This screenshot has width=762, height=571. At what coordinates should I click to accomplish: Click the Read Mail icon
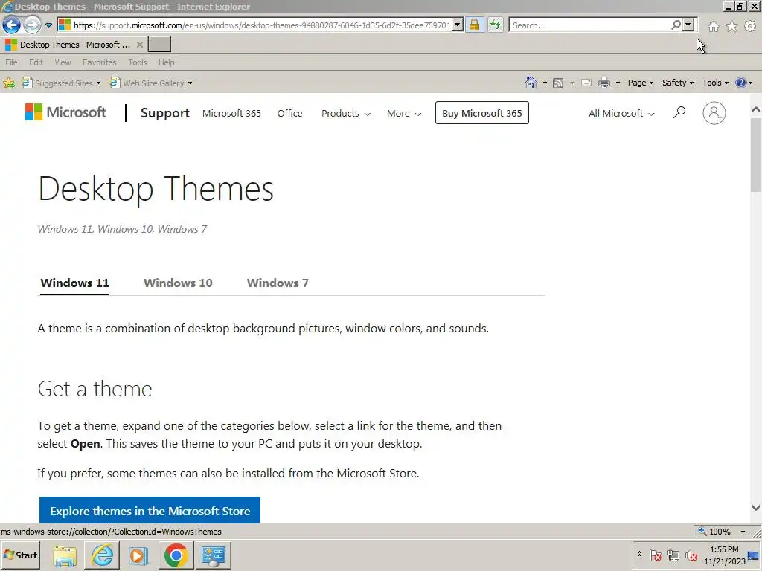coord(586,83)
